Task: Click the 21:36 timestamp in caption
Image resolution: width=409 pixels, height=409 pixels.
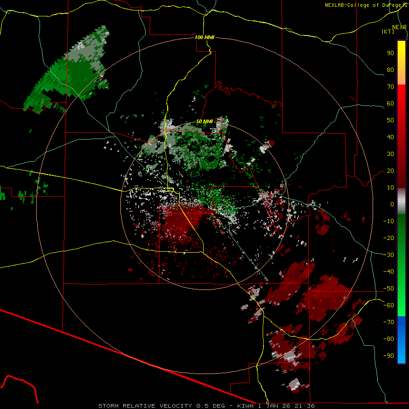Action: tap(304, 406)
